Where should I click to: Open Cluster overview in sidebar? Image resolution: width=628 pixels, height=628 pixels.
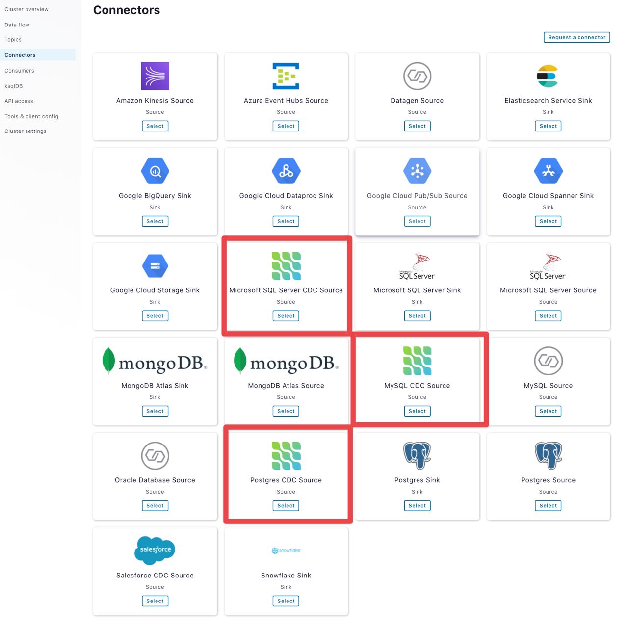pos(26,9)
